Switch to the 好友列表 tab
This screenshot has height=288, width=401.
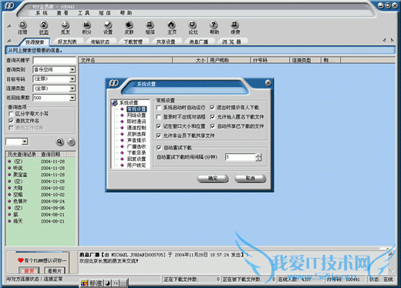point(67,42)
